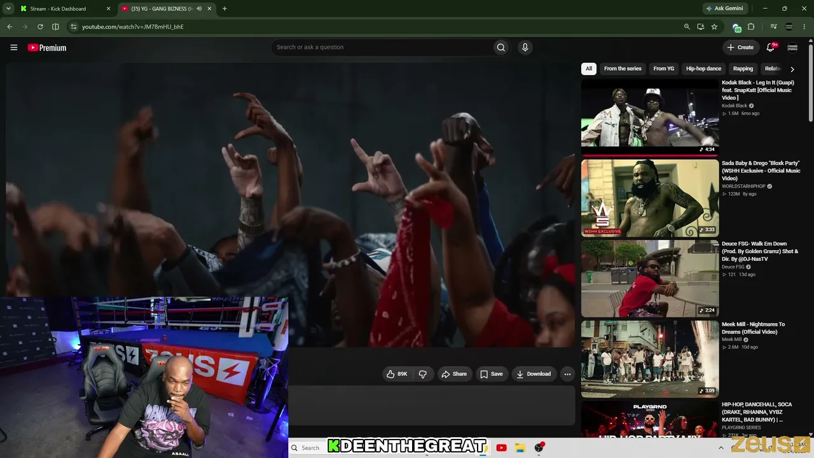Select the From YG filter chip

663,69
